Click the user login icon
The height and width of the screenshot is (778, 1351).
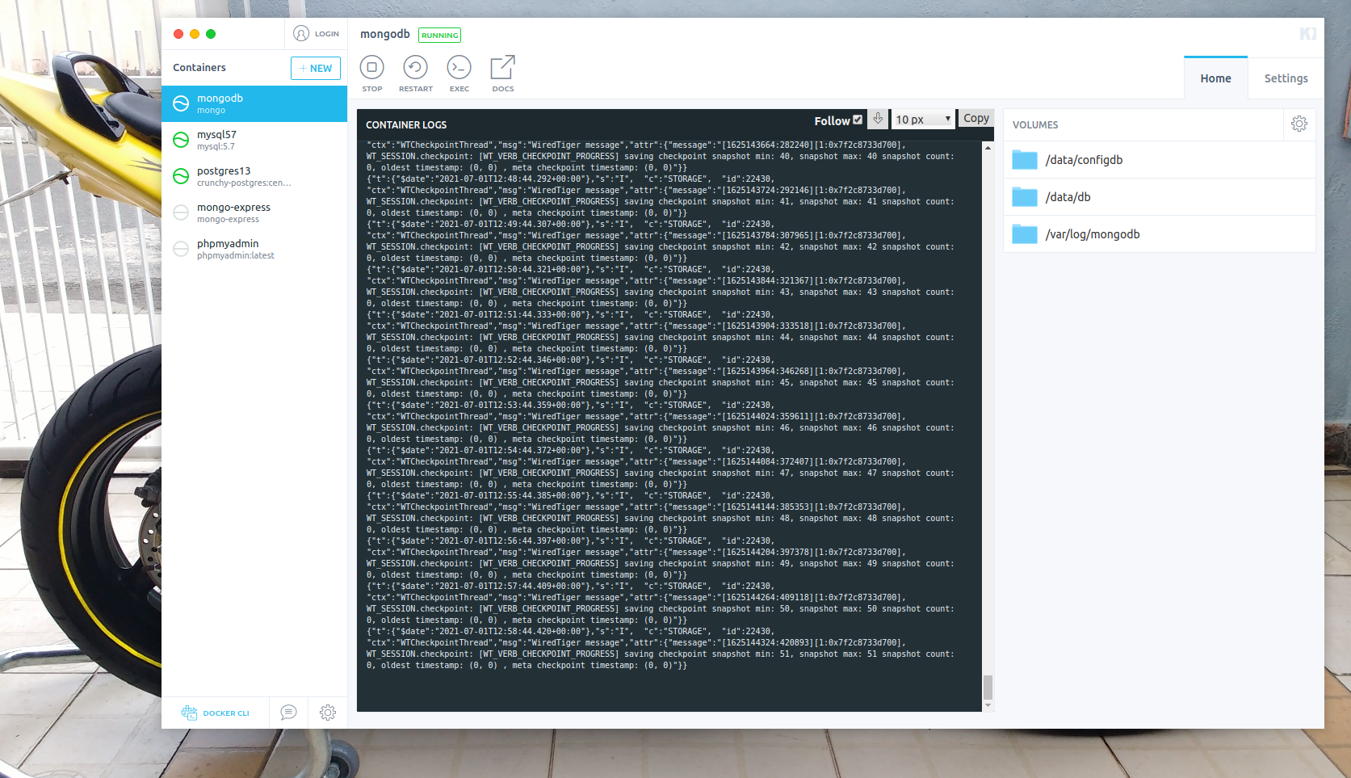pyautogui.click(x=301, y=34)
